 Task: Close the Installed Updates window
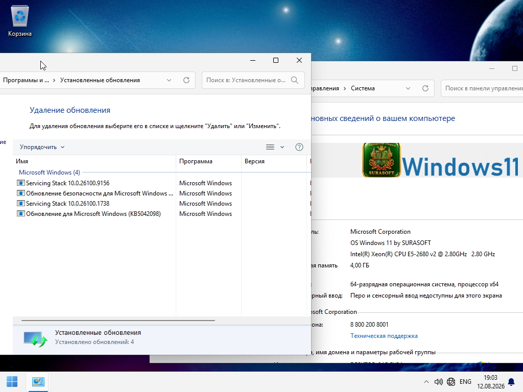(x=299, y=60)
